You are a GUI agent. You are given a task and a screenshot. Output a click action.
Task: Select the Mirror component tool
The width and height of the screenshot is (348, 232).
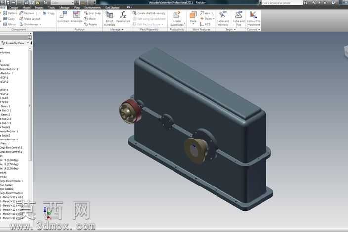coord(10,24)
